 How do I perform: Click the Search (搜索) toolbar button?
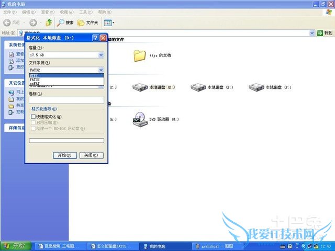(x=65, y=22)
